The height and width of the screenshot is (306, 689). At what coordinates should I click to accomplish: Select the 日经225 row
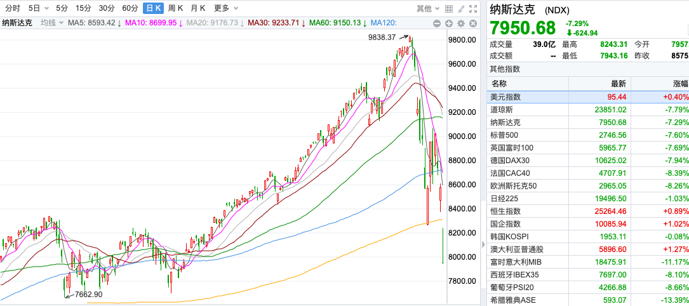tap(589, 199)
